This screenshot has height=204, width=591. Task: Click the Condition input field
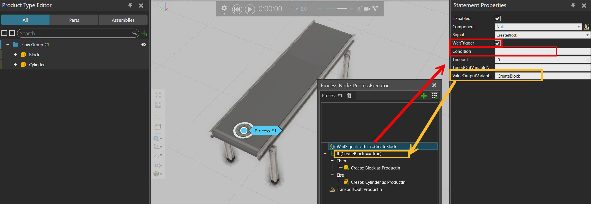tap(525, 51)
